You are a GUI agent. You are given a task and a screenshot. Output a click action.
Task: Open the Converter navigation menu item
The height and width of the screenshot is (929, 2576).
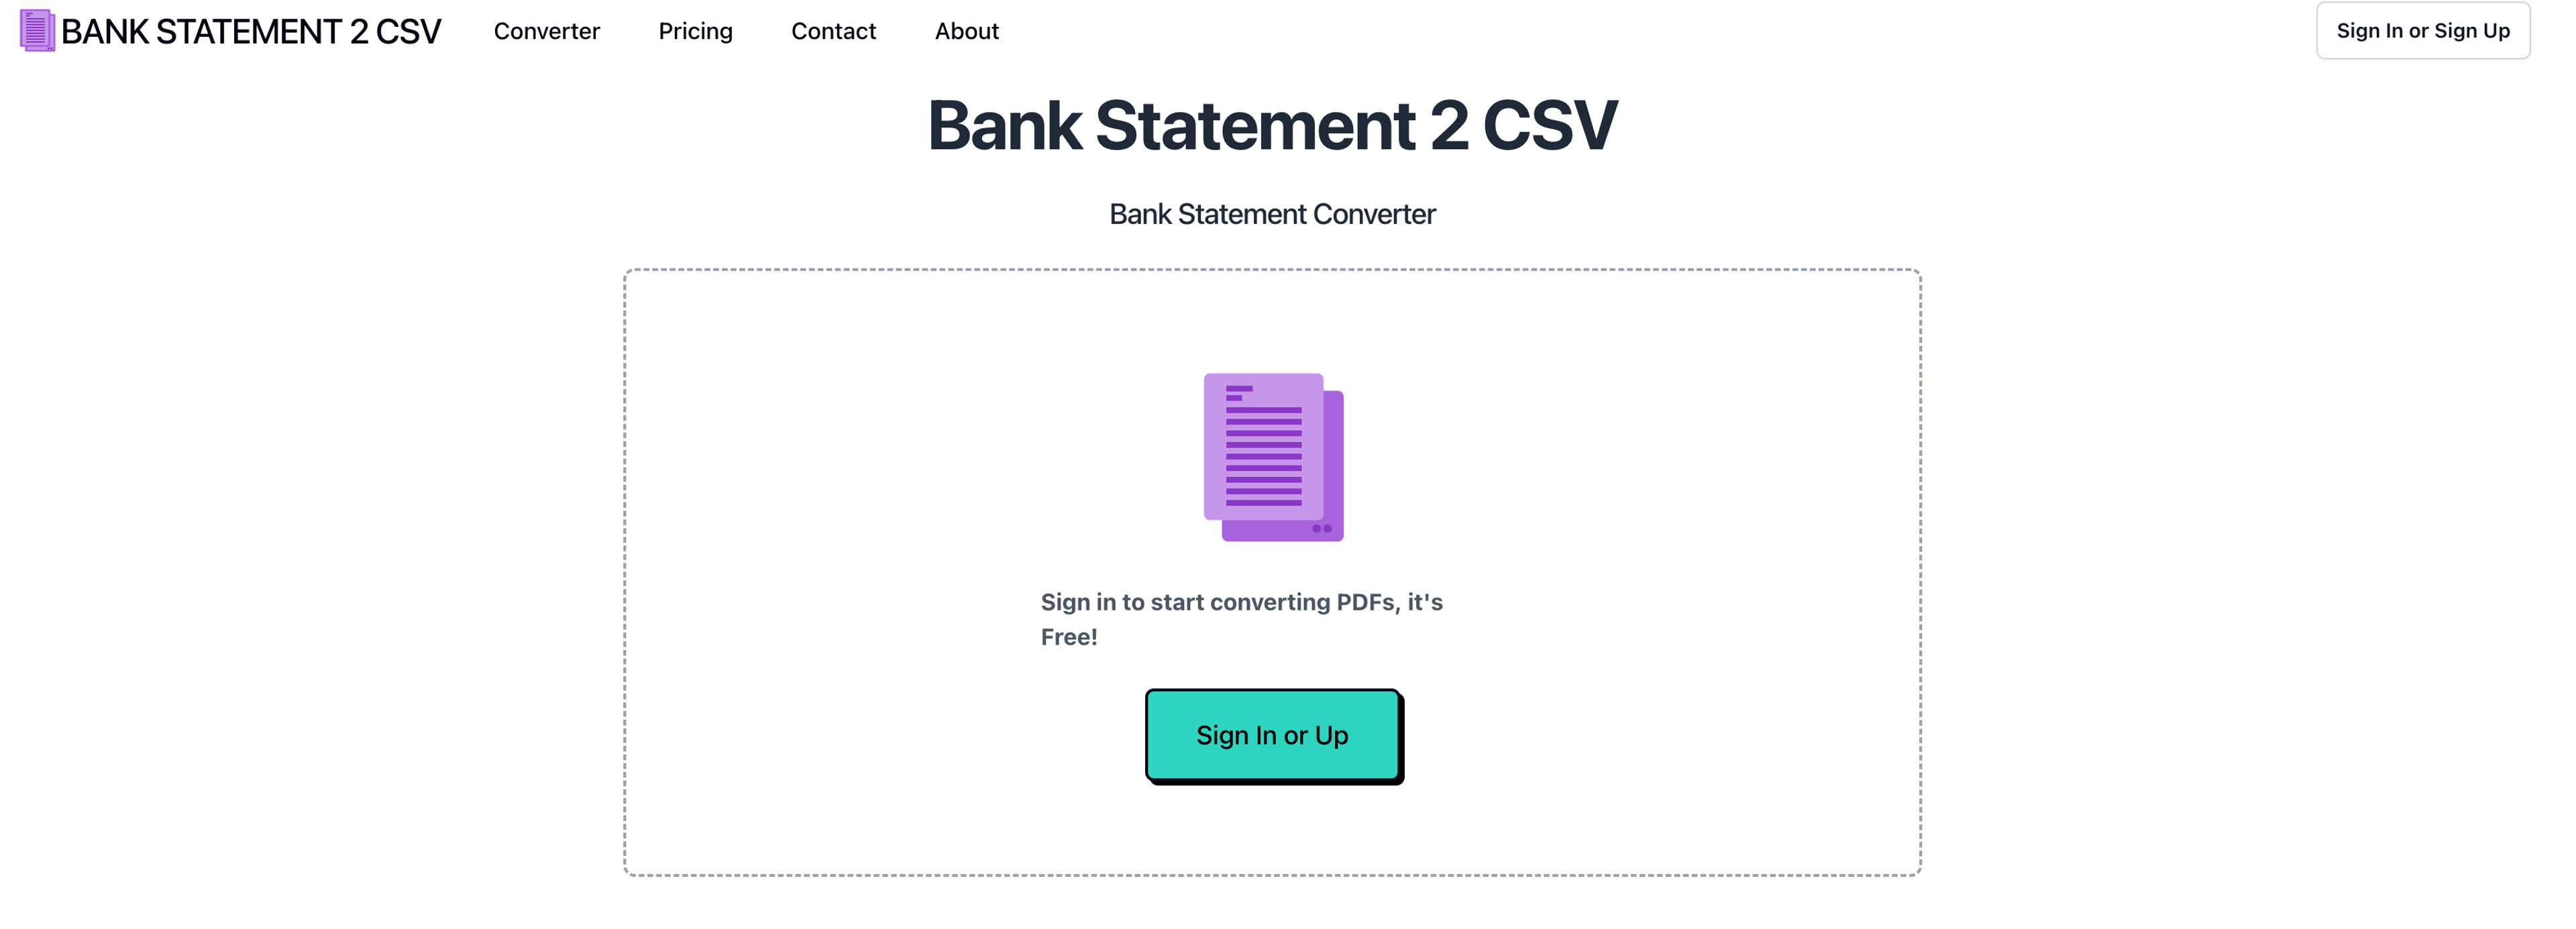point(545,30)
